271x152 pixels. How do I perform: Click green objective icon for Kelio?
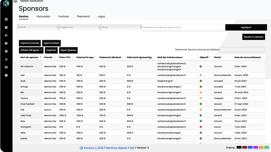(x=201, y=133)
